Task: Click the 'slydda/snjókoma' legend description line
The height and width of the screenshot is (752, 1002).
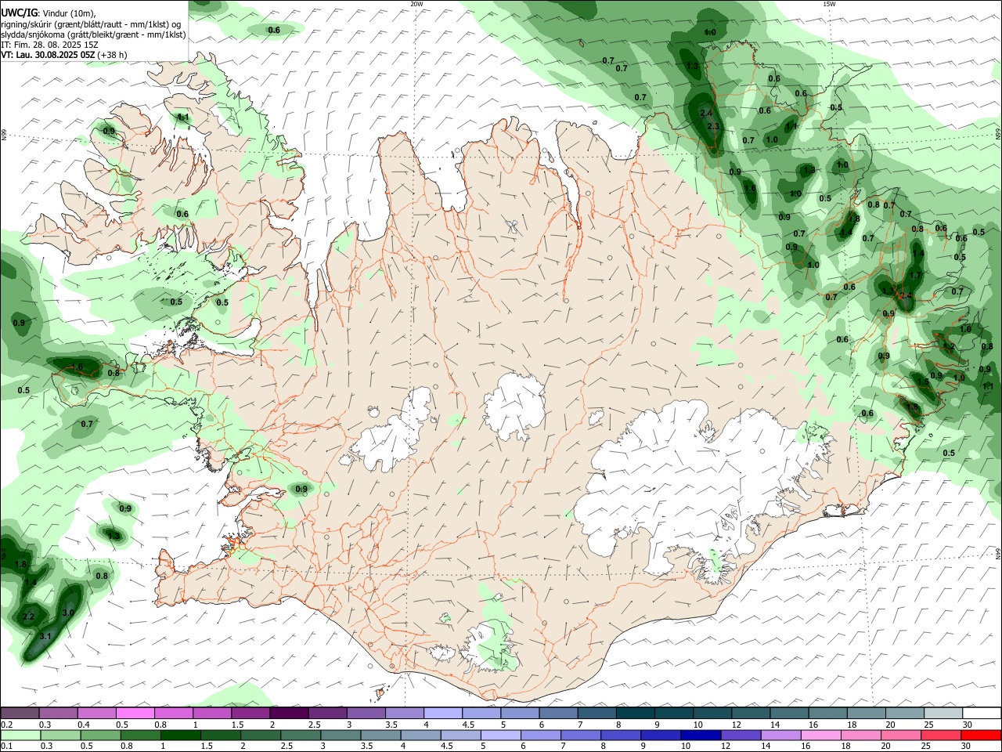Action: 93,34
